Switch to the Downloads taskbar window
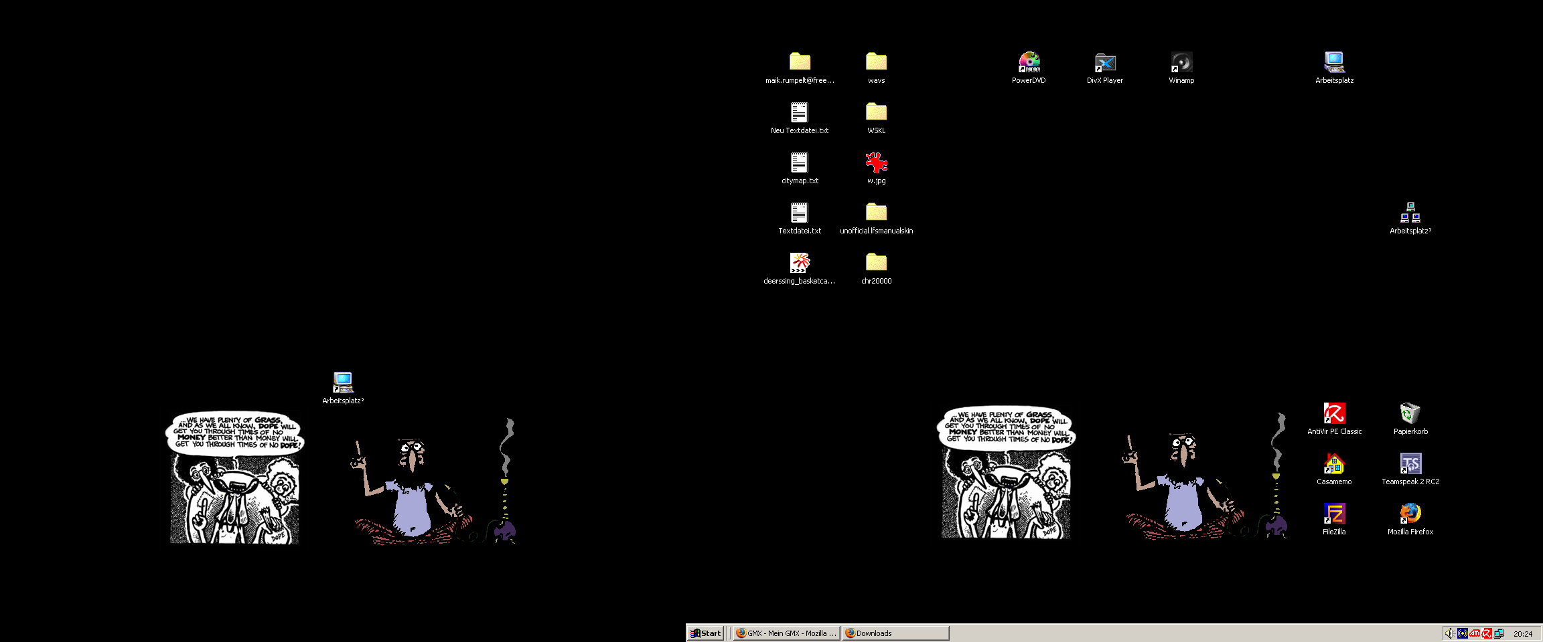This screenshot has height=642, width=1543. [895, 633]
